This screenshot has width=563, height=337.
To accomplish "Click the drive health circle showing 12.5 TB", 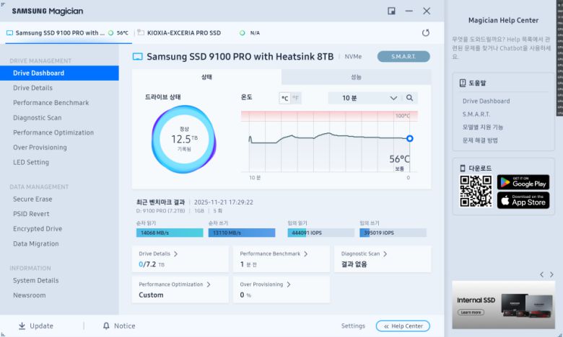I will [x=184, y=139].
